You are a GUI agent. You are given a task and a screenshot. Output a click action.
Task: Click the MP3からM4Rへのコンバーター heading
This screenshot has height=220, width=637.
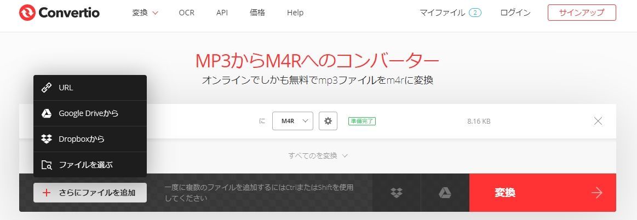[x=317, y=61]
